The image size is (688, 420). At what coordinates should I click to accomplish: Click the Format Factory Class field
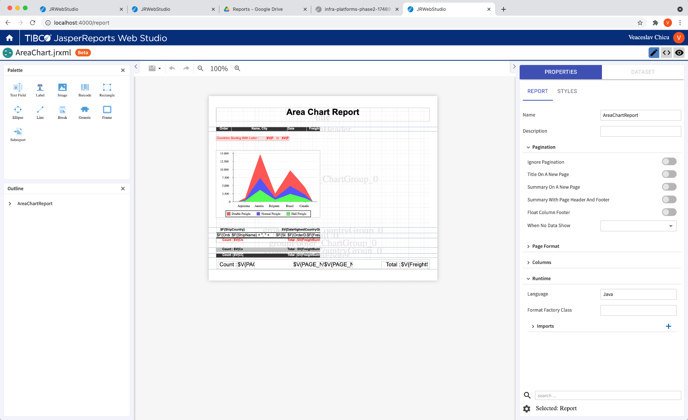[638, 310]
